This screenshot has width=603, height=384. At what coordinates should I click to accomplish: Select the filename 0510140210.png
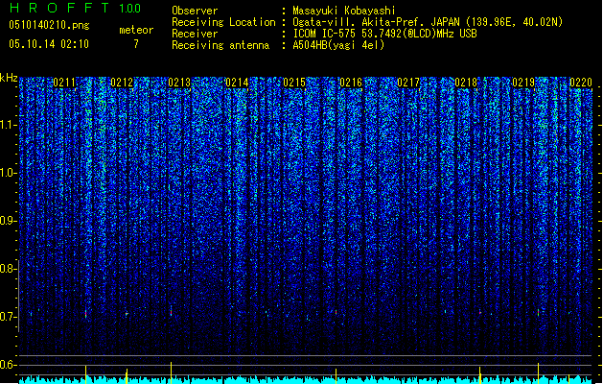click(49, 25)
